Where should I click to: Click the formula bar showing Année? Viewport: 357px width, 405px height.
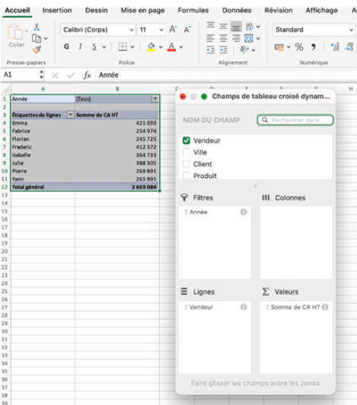pos(226,75)
